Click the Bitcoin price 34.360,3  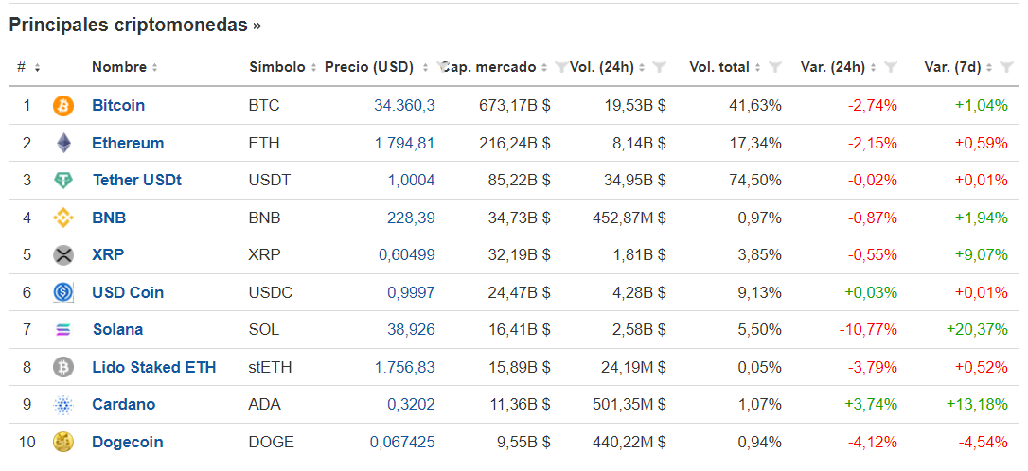click(404, 105)
